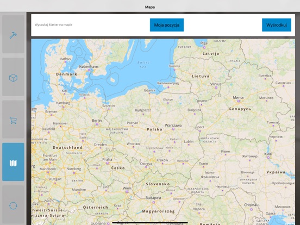
Task: Select the Wien map label
Action: (x=127, y=188)
